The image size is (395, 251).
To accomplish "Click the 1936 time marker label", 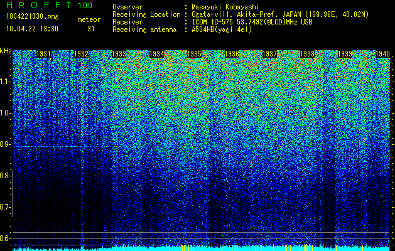I will coord(232,54).
